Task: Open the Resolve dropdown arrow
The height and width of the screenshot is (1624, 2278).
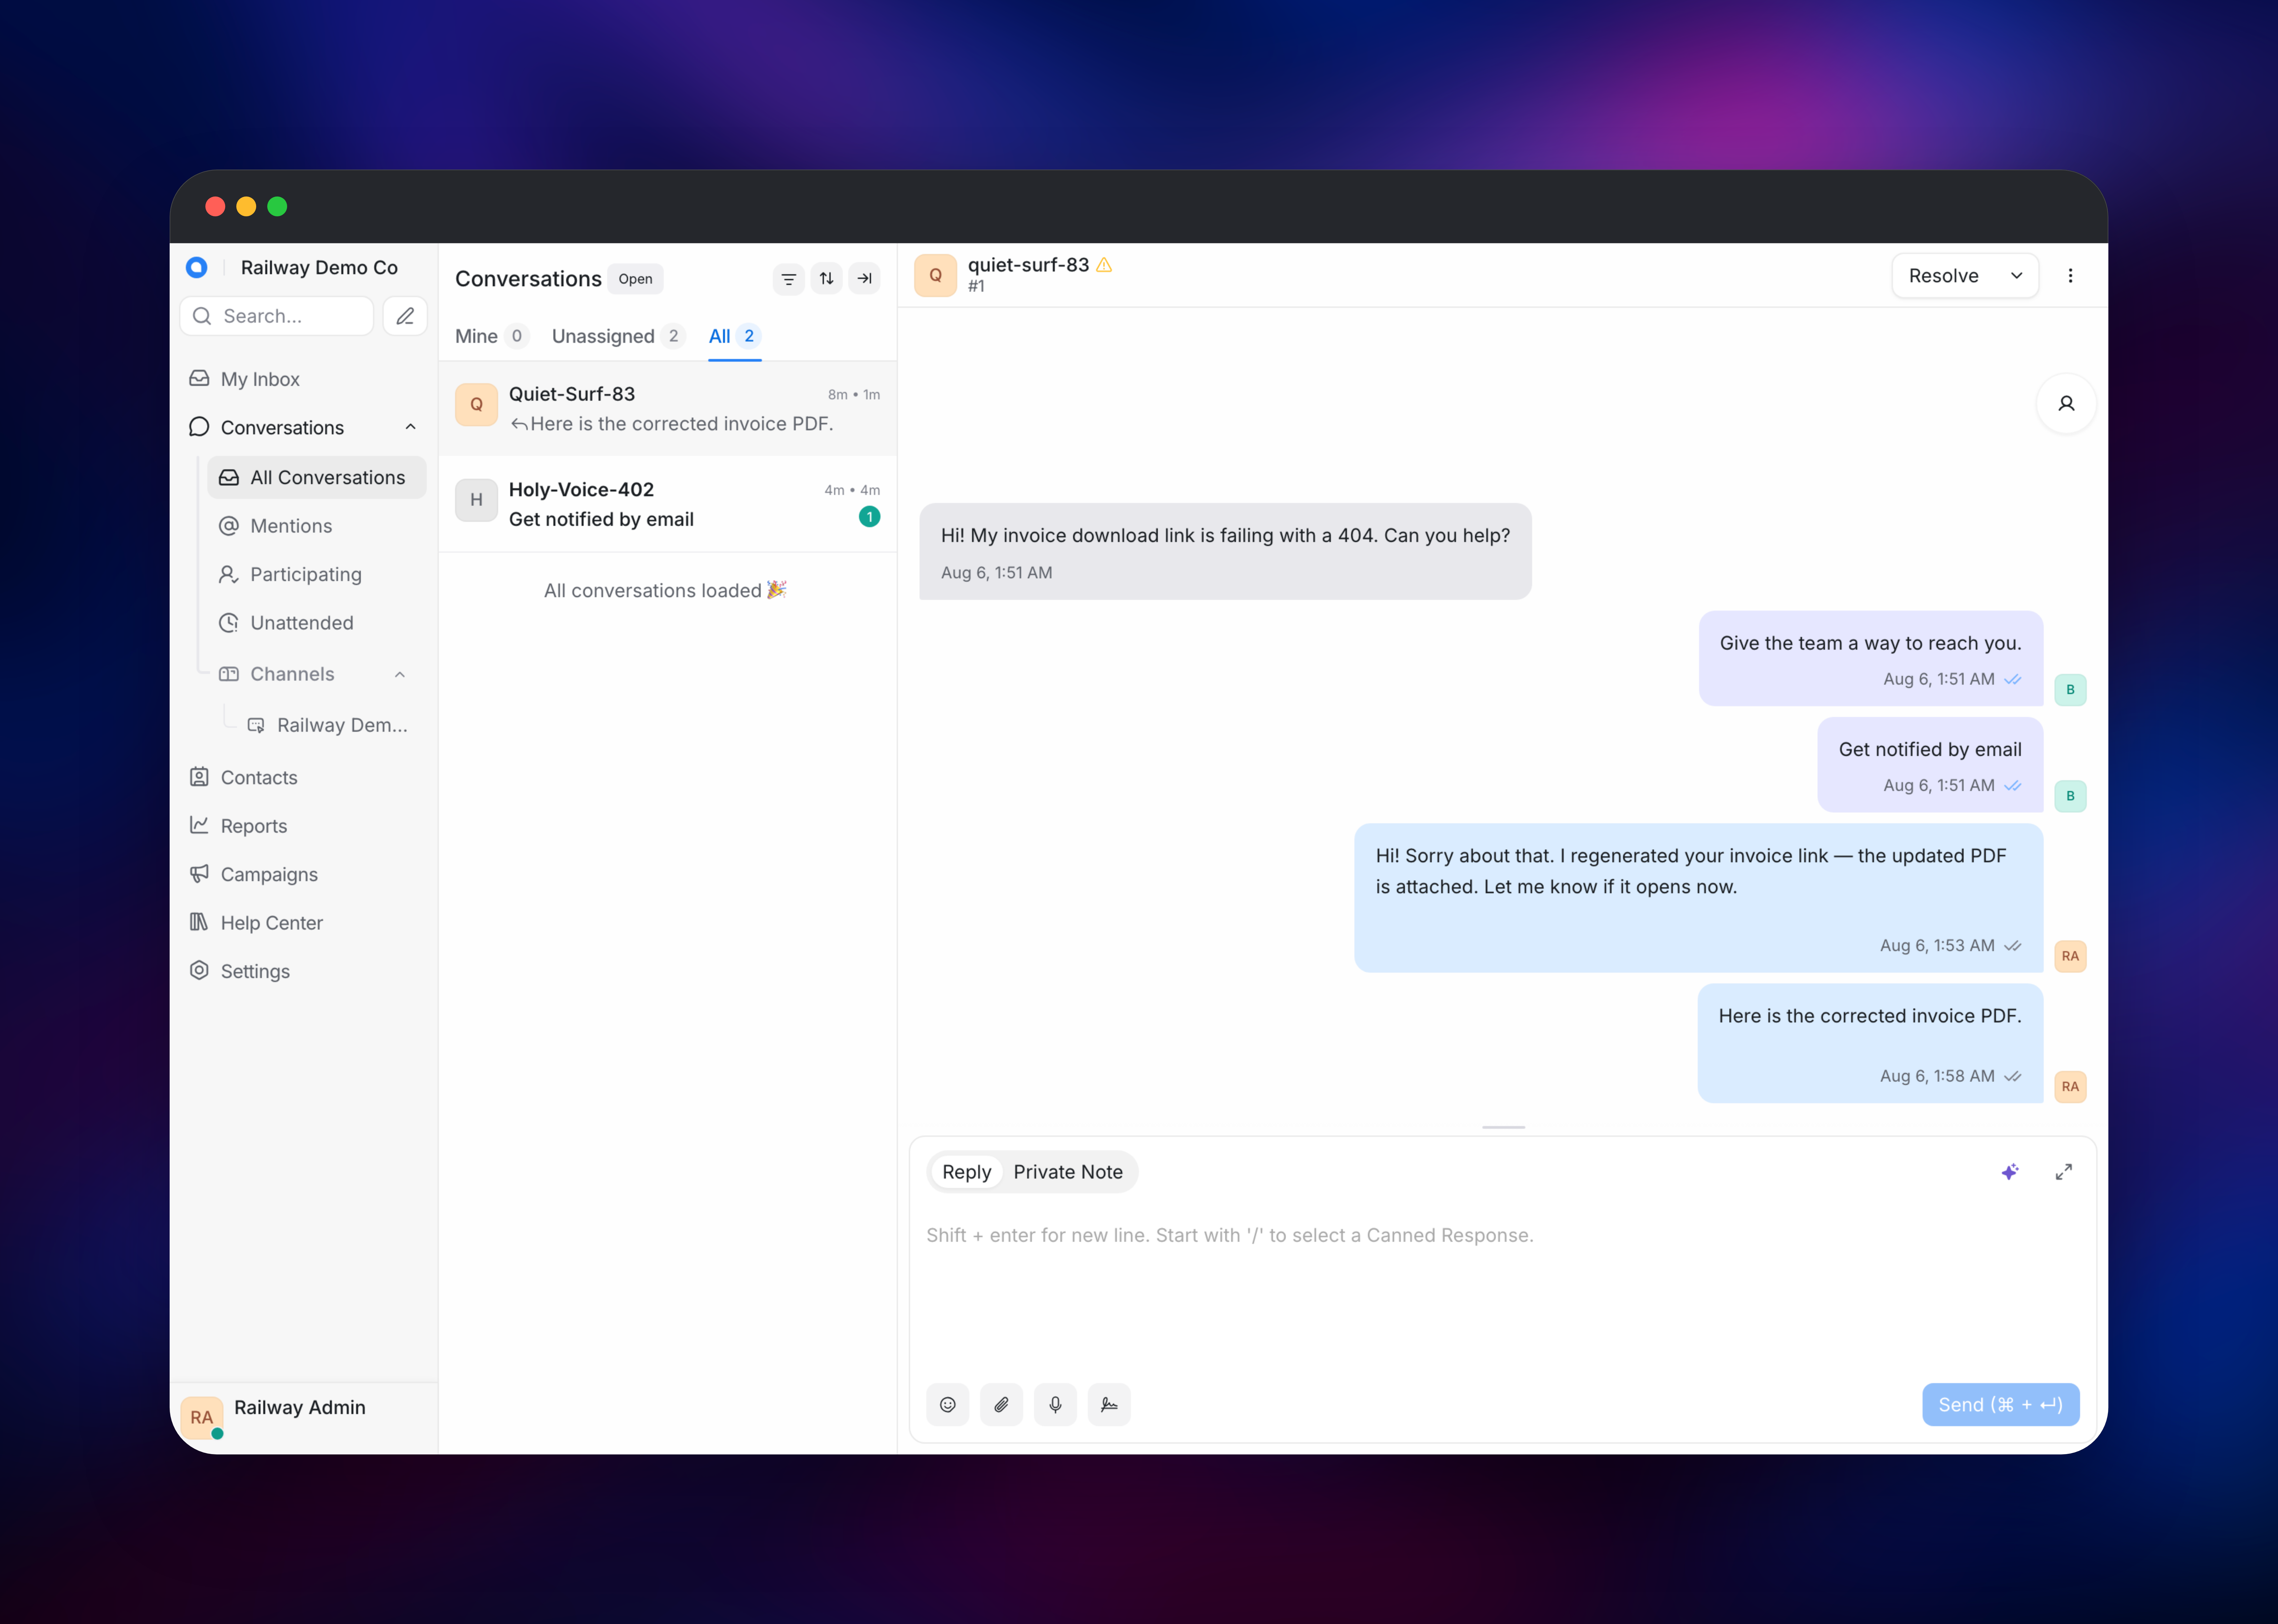Action: (x=2017, y=276)
